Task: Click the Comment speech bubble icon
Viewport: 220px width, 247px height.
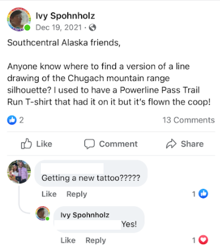Action: coord(90,144)
